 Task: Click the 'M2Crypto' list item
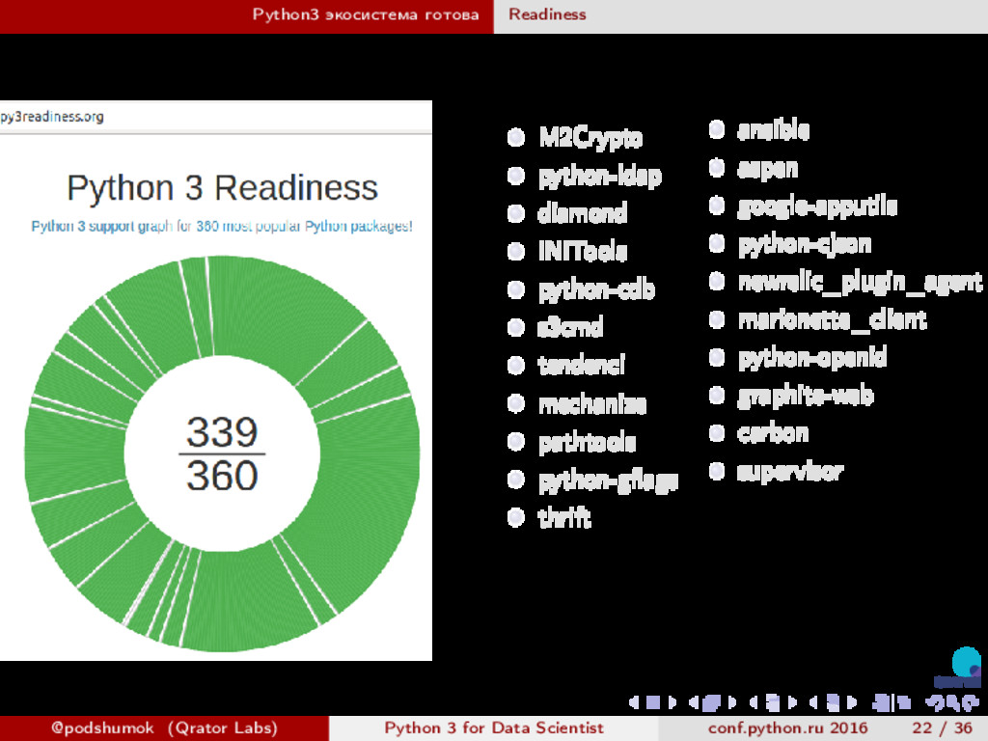point(590,138)
